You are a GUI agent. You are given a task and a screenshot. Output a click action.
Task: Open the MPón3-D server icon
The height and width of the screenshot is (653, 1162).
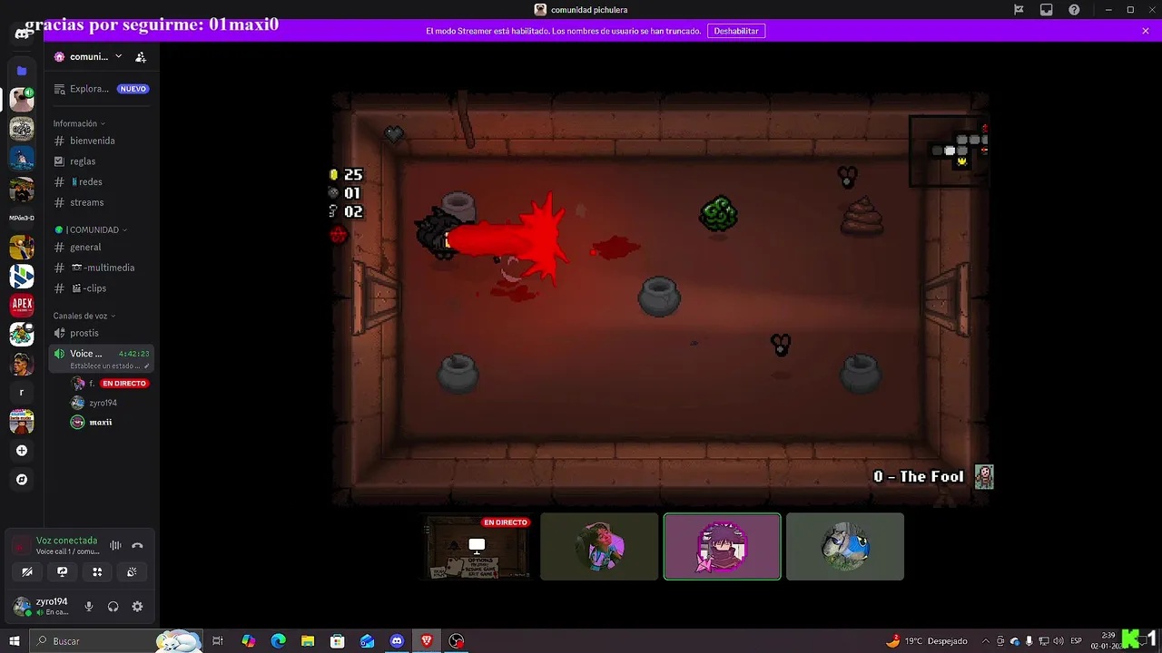point(22,218)
